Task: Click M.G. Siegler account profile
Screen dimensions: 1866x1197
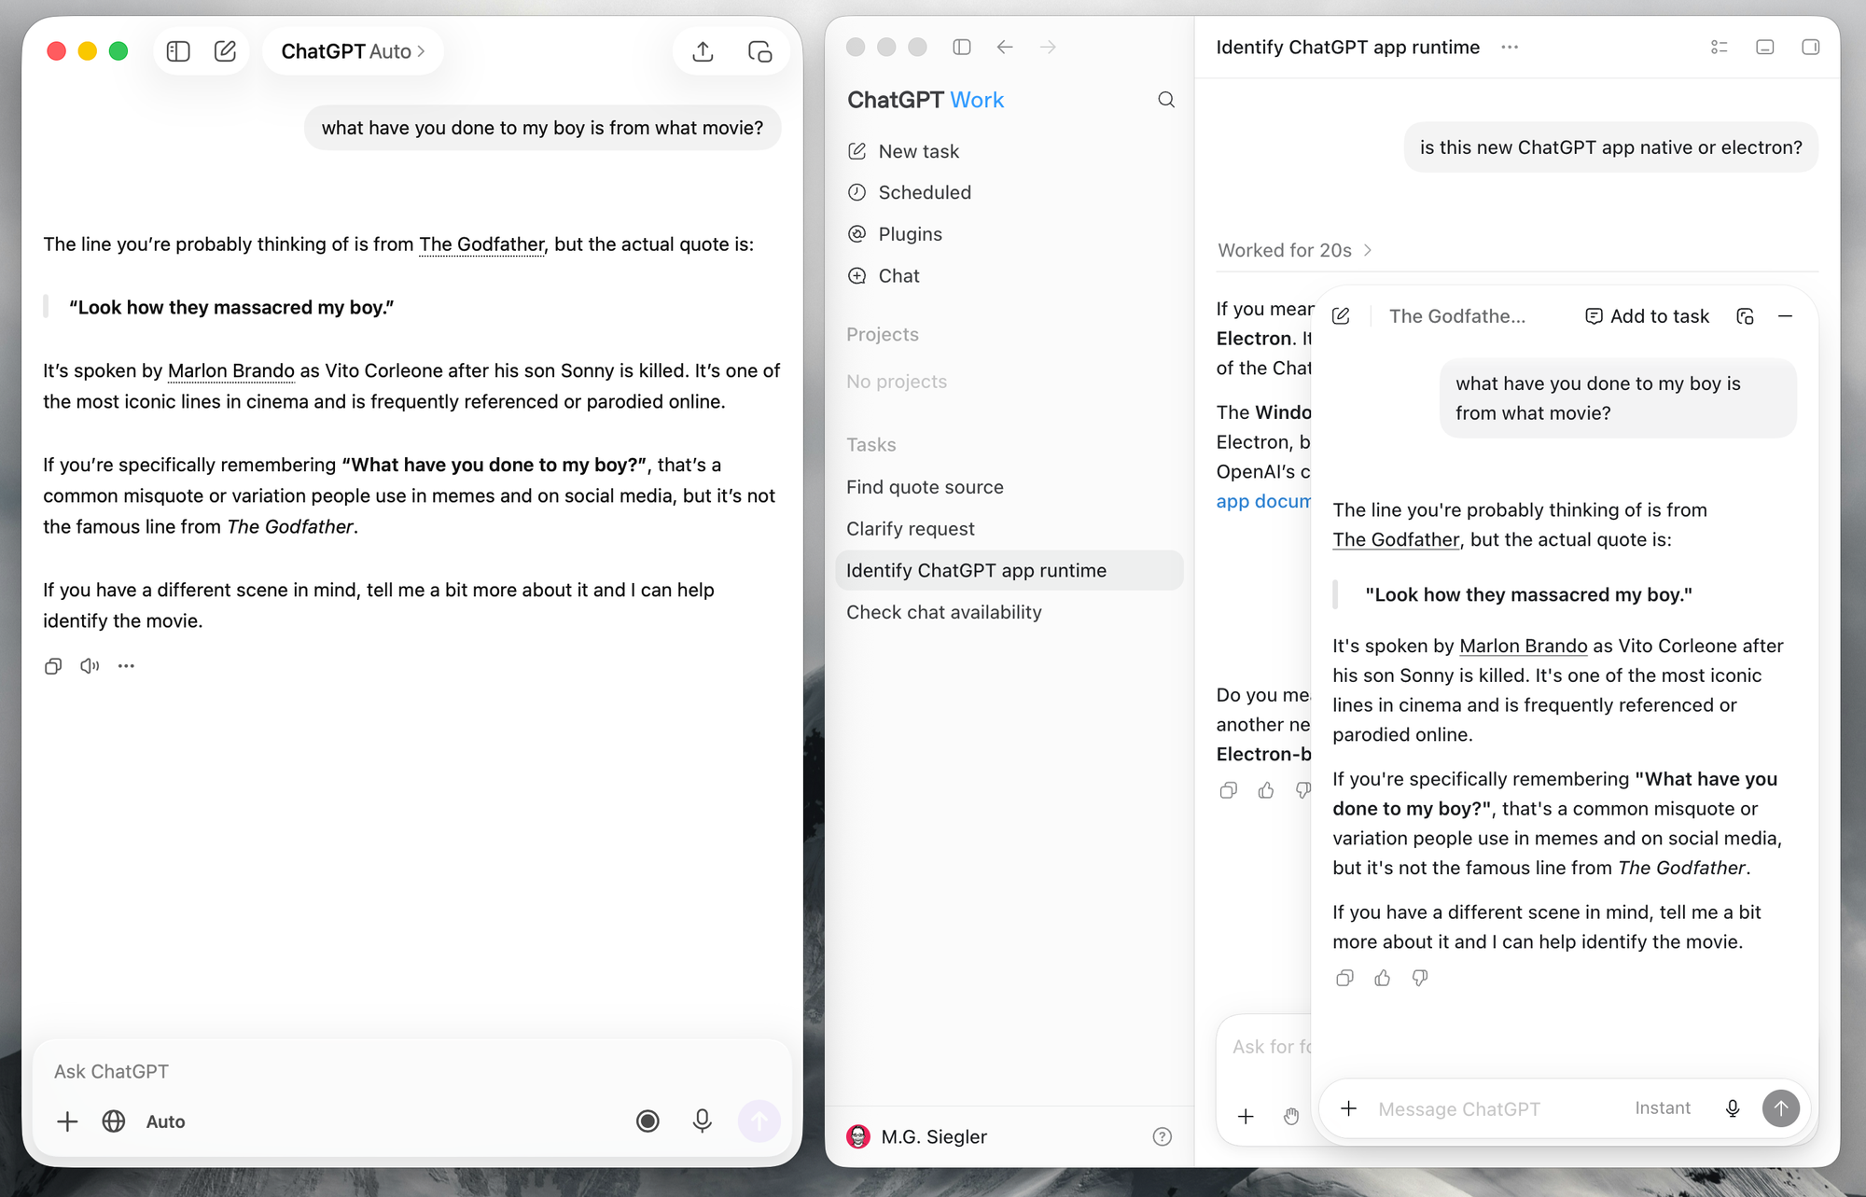Action: pyautogui.click(x=917, y=1136)
